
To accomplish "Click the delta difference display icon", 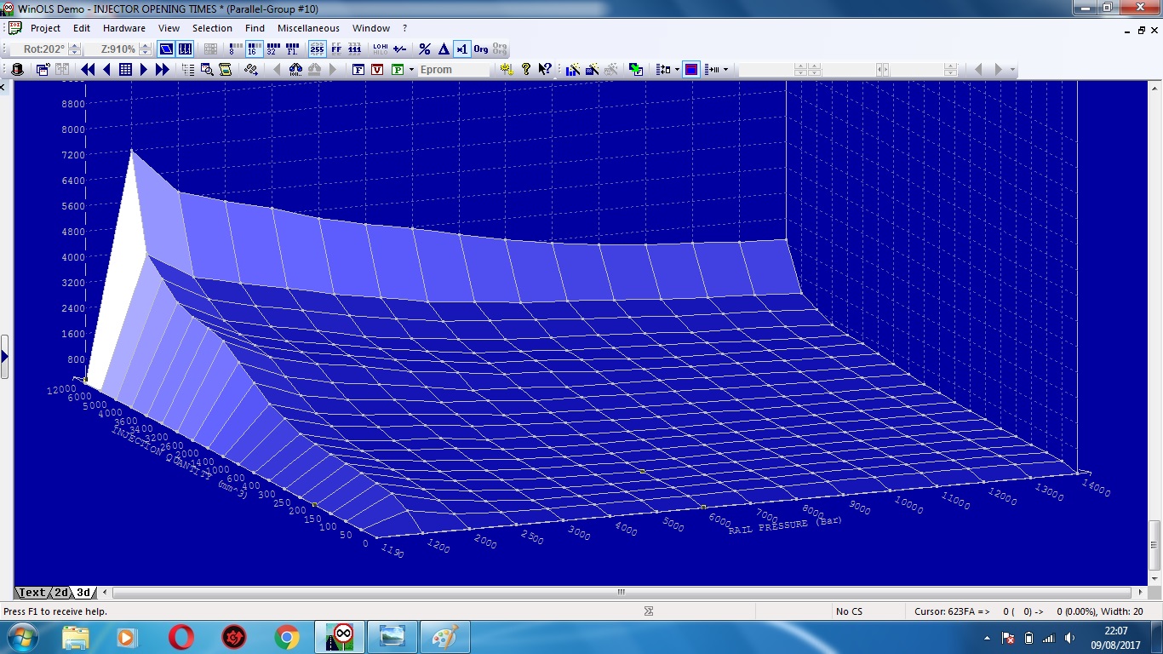I will (444, 49).
